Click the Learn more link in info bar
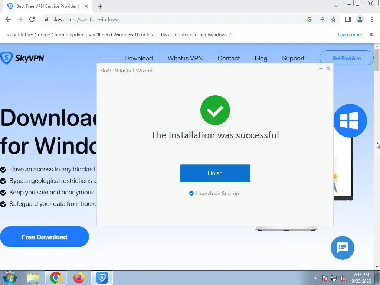The image size is (380, 285). 350,35
